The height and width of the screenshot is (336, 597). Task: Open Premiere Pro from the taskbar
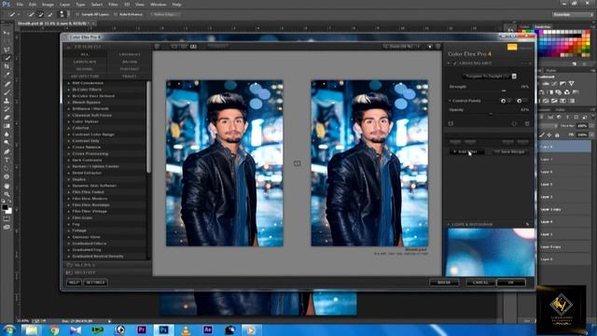click(142, 329)
